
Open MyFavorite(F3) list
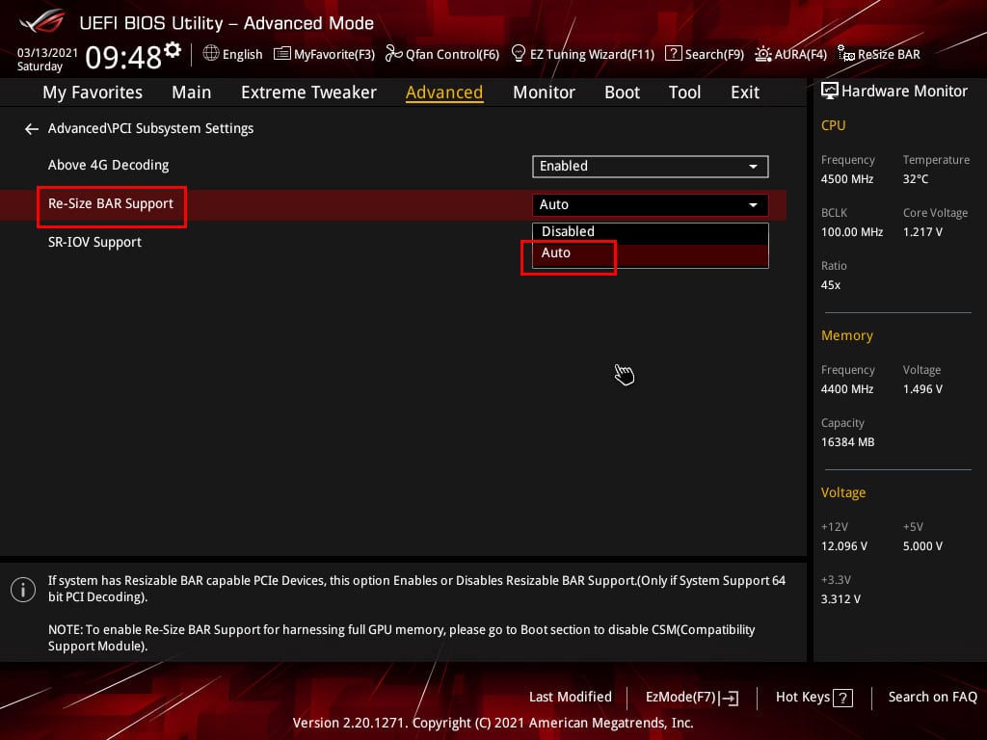point(324,54)
